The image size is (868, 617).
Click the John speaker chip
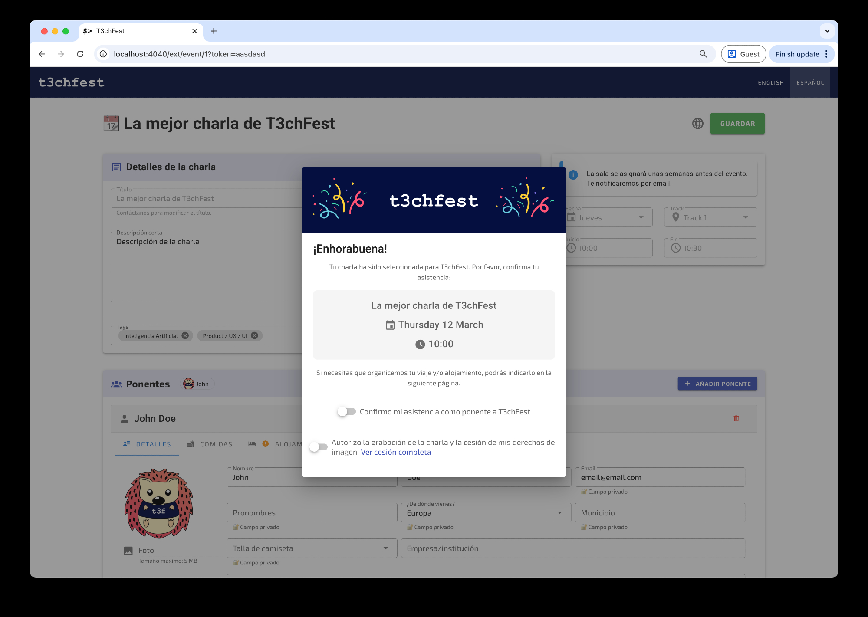[198, 384]
